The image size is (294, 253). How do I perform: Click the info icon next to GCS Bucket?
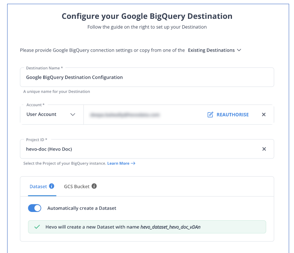pos(94,186)
